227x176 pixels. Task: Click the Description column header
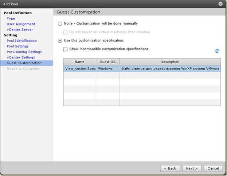(170, 62)
